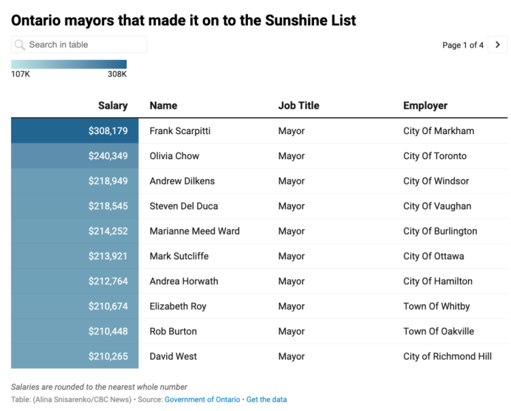Viewport: 511px width, 411px height.
Task: Click the search magnifier icon
Action: (x=20, y=45)
